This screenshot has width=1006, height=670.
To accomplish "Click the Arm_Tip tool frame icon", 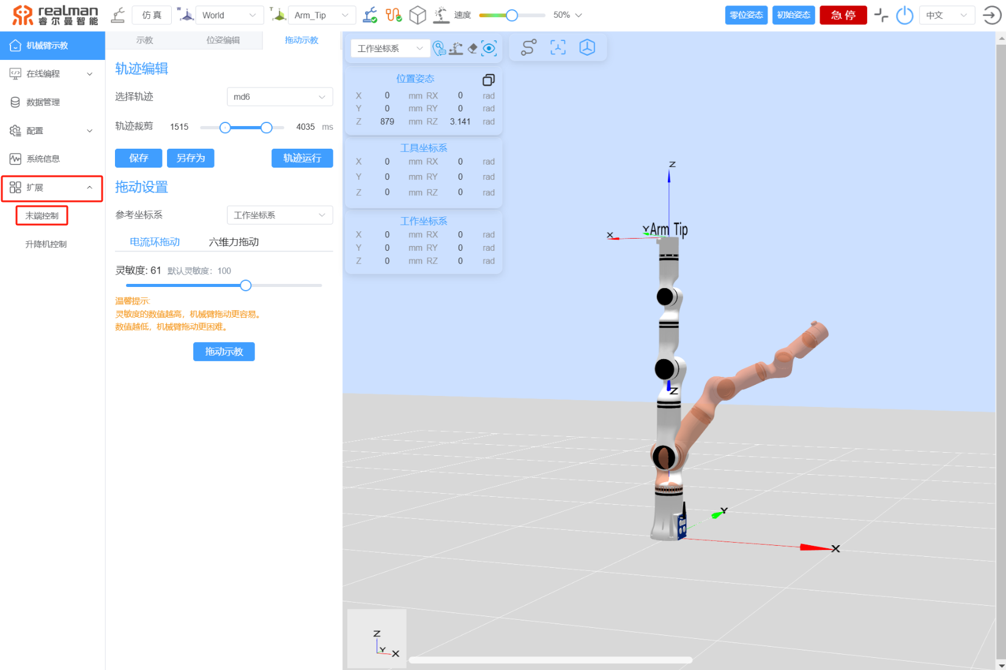I will click(x=278, y=15).
